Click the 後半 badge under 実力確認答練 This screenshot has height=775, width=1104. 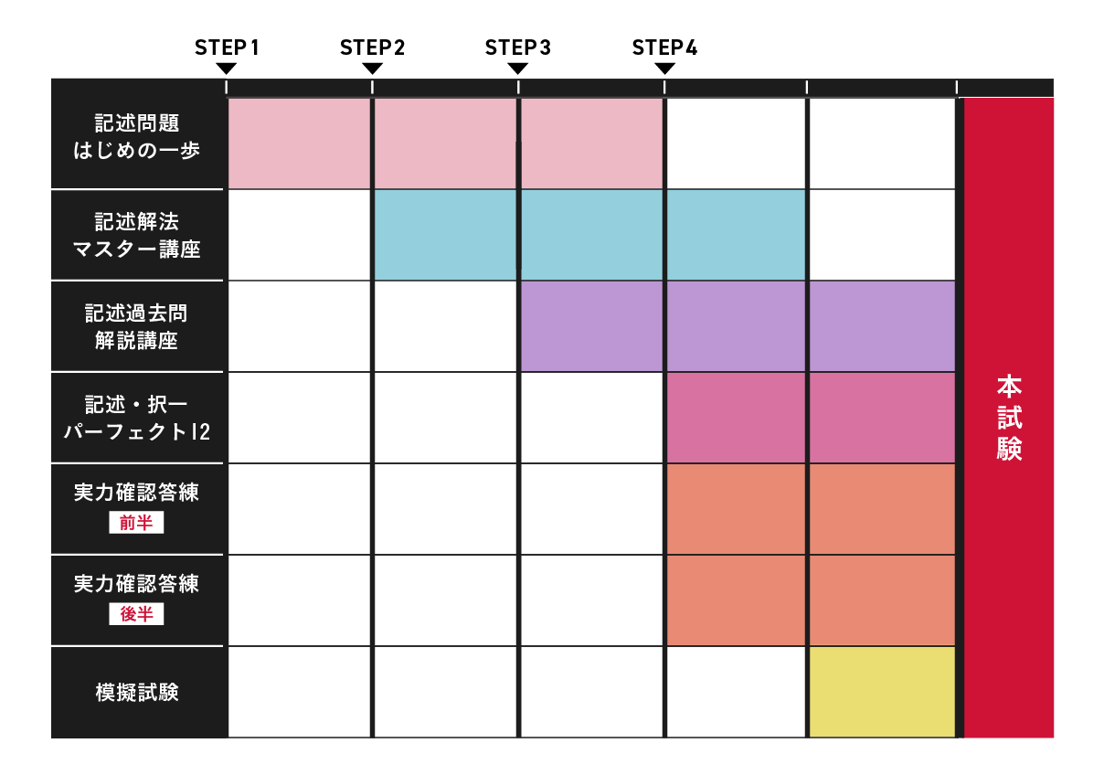coord(137,615)
